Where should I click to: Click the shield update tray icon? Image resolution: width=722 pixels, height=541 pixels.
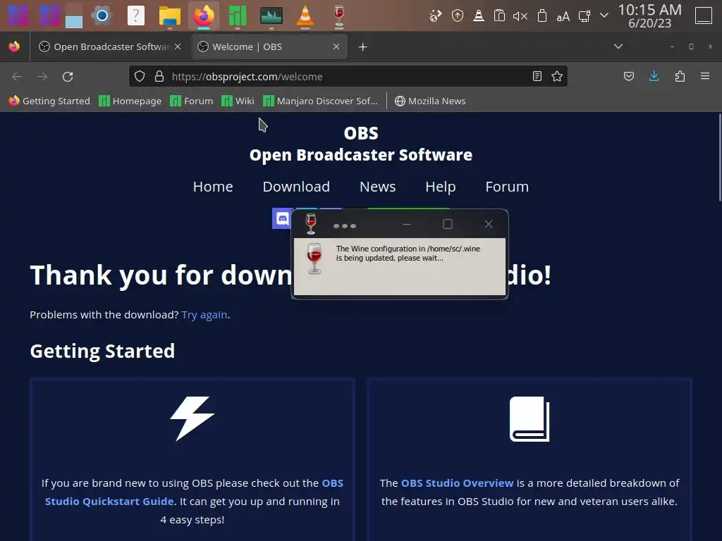pyautogui.click(x=457, y=16)
